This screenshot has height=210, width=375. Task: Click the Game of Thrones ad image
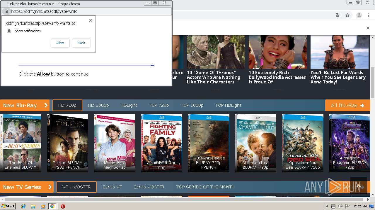click(216, 52)
